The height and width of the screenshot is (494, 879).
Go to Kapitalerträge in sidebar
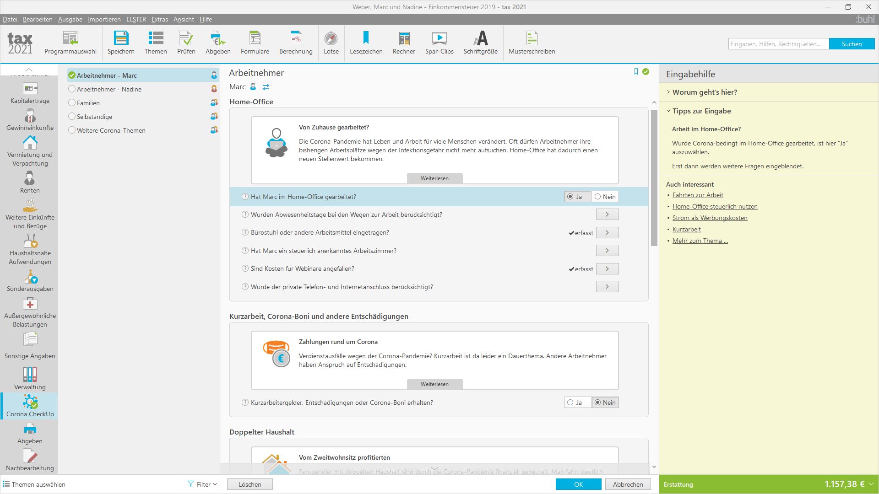30,93
